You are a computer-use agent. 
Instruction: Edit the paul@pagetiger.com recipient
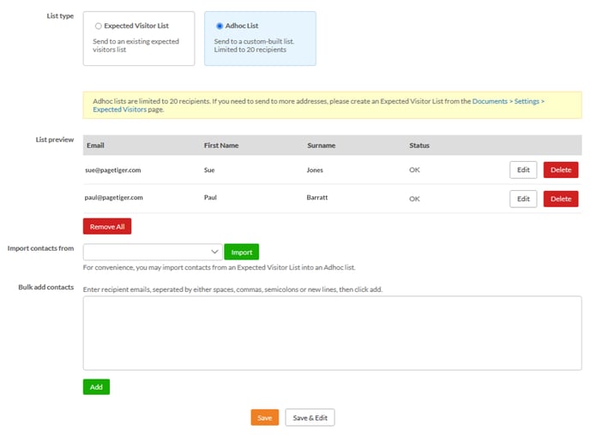tap(523, 199)
